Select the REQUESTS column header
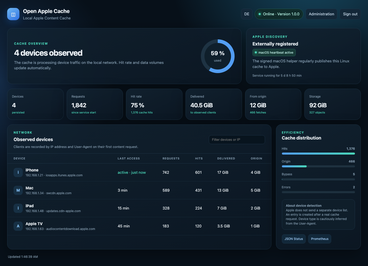 tap(171, 158)
